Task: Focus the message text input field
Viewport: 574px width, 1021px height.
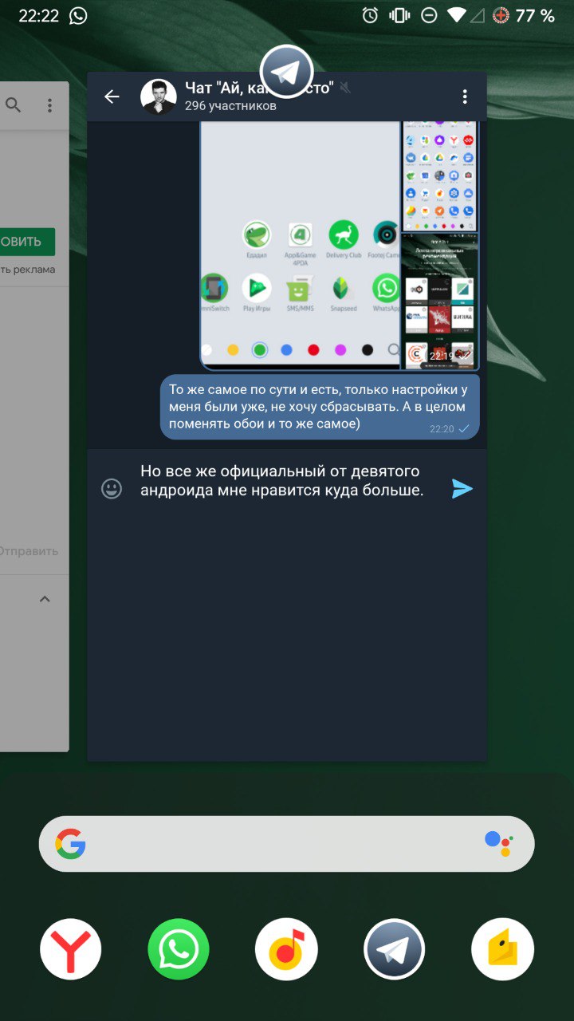Action: [283, 481]
